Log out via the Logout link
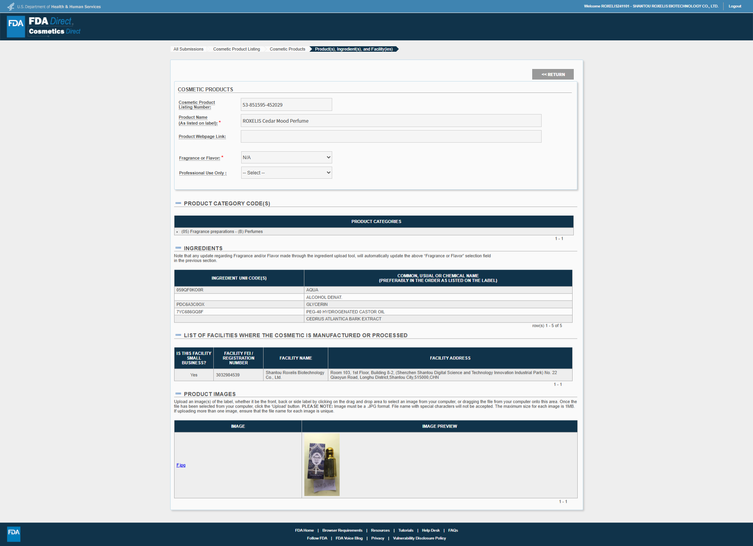 pyautogui.click(x=735, y=6)
